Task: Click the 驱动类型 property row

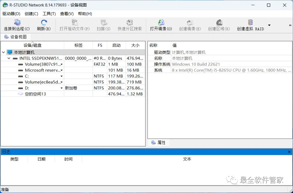Action: [x=220, y=53]
